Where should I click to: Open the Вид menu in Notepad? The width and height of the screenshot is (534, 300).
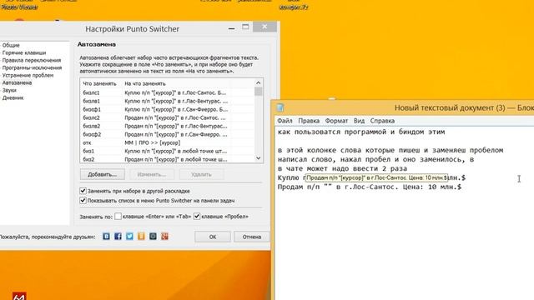pyautogui.click(x=359, y=121)
